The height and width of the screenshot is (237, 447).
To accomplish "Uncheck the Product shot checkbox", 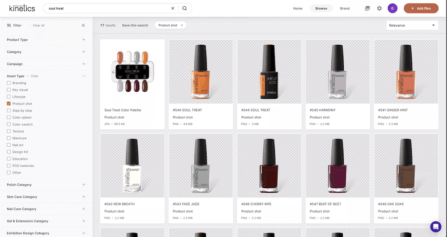I will (9, 104).
